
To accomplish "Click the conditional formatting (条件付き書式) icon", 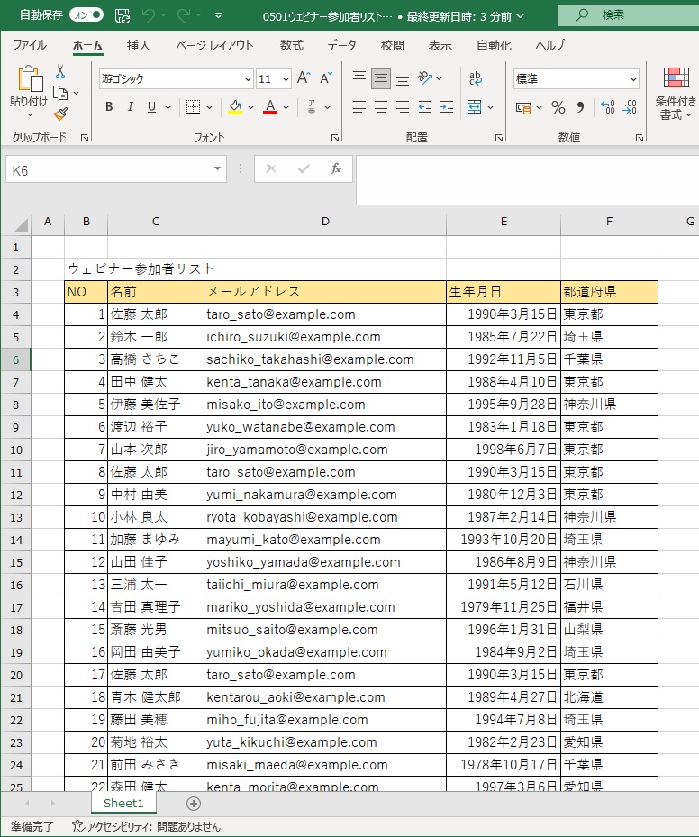I will 676,77.
